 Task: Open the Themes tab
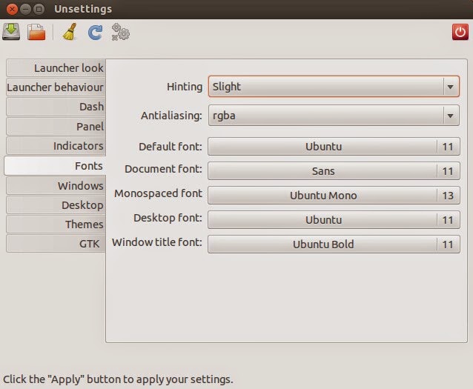pyautogui.click(x=56, y=225)
